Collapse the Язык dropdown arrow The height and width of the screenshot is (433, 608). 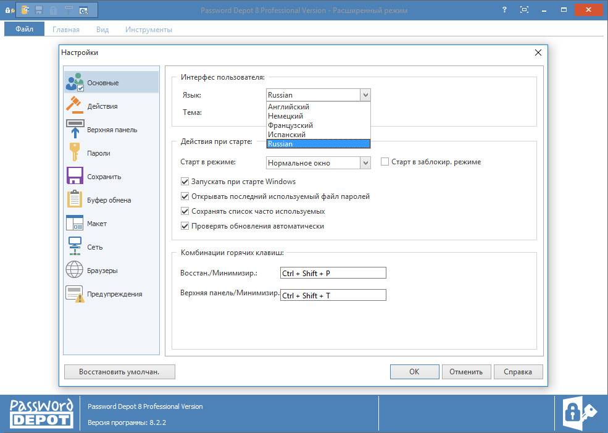(365, 95)
